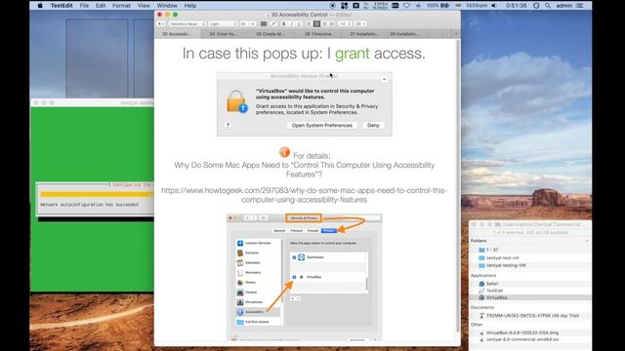Open the 1.0 line spacing dropdown
The width and height of the screenshot is (625, 351).
coord(345,23)
